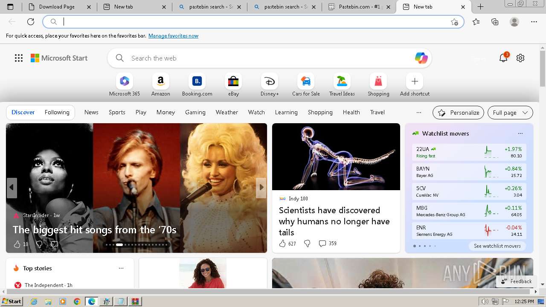
Task: Refresh the page with reload button
Action: pyautogui.click(x=31, y=22)
